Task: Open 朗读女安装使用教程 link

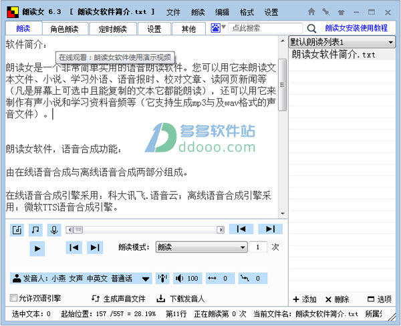Action: (x=356, y=28)
